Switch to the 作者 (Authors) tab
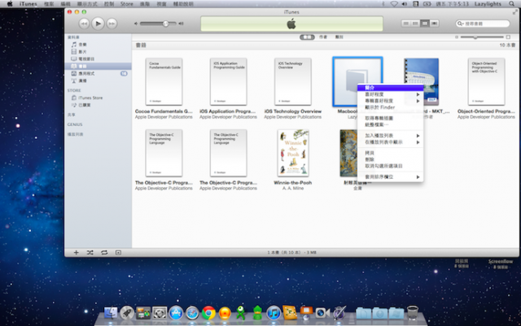The width and height of the screenshot is (521, 326). (x=323, y=37)
